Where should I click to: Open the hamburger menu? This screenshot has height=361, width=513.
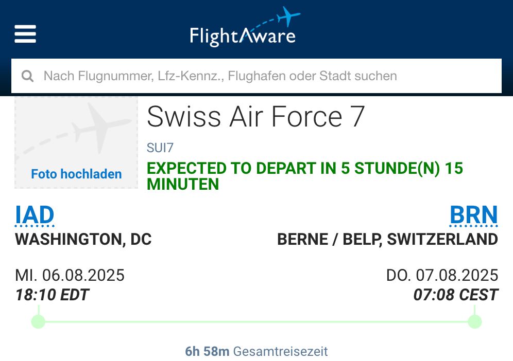pyautogui.click(x=25, y=34)
